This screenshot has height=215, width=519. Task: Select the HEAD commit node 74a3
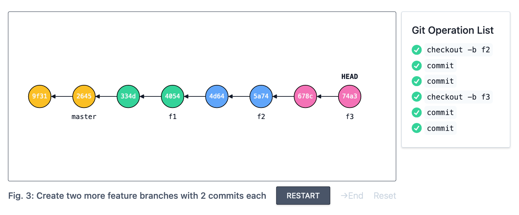[350, 96]
